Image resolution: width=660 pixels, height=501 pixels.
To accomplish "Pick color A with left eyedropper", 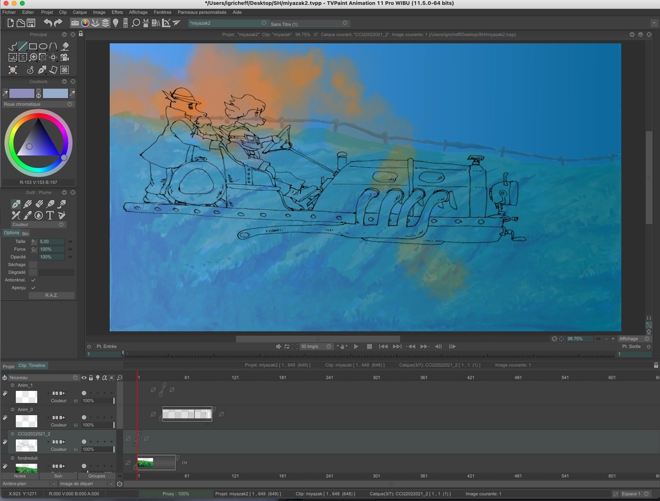I will click(5, 94).
